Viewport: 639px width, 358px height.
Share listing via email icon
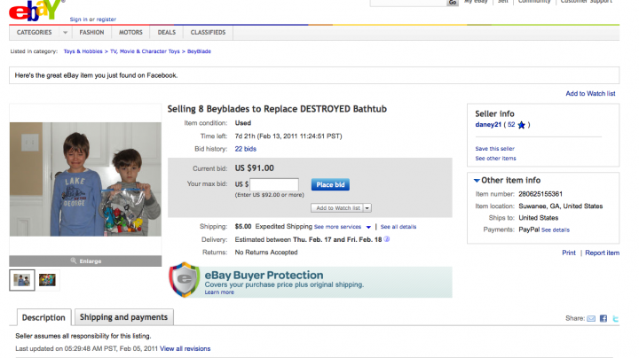pos(590,318)
